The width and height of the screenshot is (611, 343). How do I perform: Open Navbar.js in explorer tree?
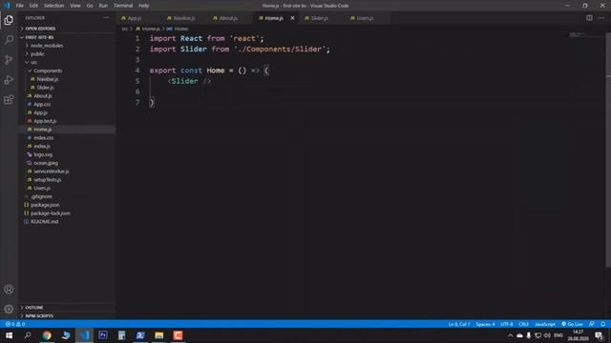pyautogui.click(x=48, y=79)
